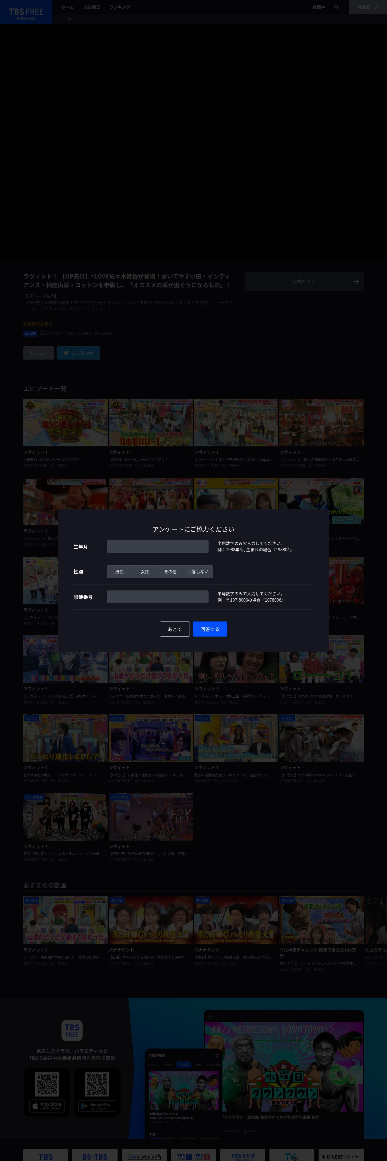Click the おすすめの動画 heading

(x=45, y=885)
